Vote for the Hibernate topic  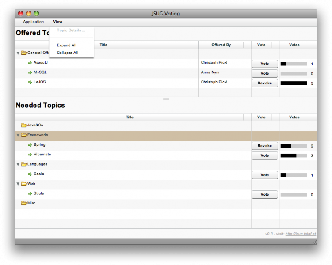coord(265,155)
